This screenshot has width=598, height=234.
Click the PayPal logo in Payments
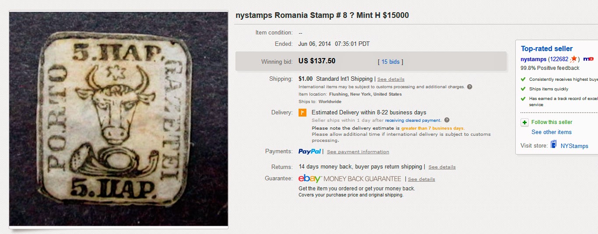pos(310,151)
